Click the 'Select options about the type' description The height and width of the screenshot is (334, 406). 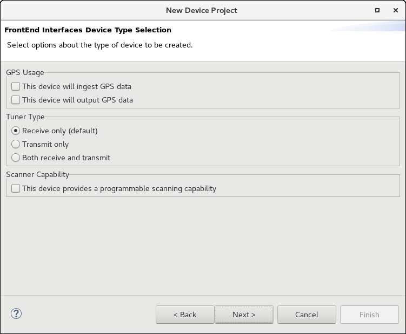99,45
